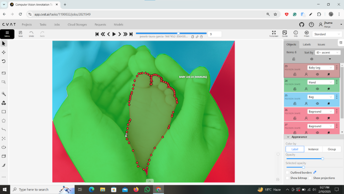
Task: Select the move image tool
Action: tap(4, 52)
